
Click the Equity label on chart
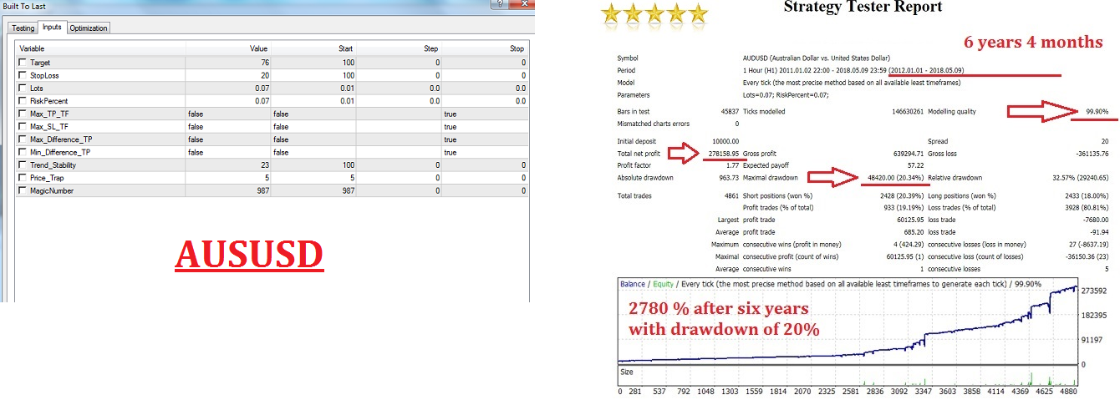pyautogui.click(x=663, y=284)
